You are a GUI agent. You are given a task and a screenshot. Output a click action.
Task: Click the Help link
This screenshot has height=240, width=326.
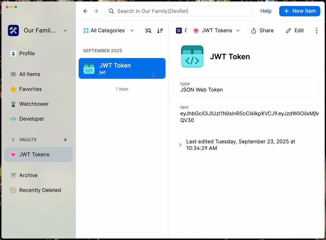[x=266, y=11]
